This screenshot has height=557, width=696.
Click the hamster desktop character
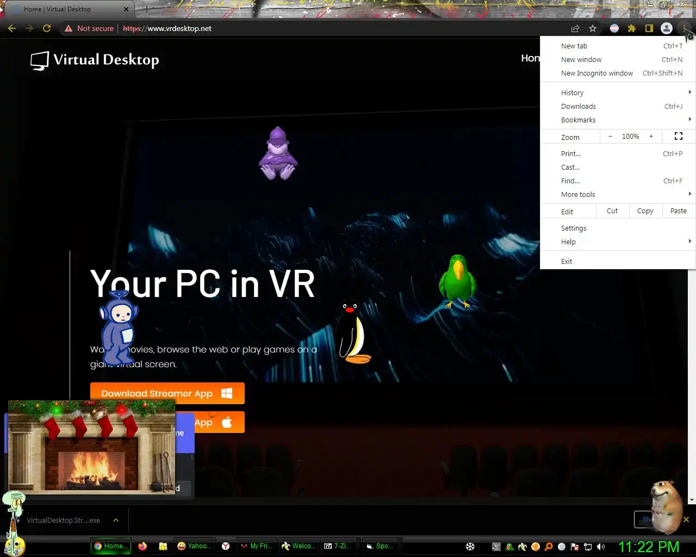click(x=667, y=508)
